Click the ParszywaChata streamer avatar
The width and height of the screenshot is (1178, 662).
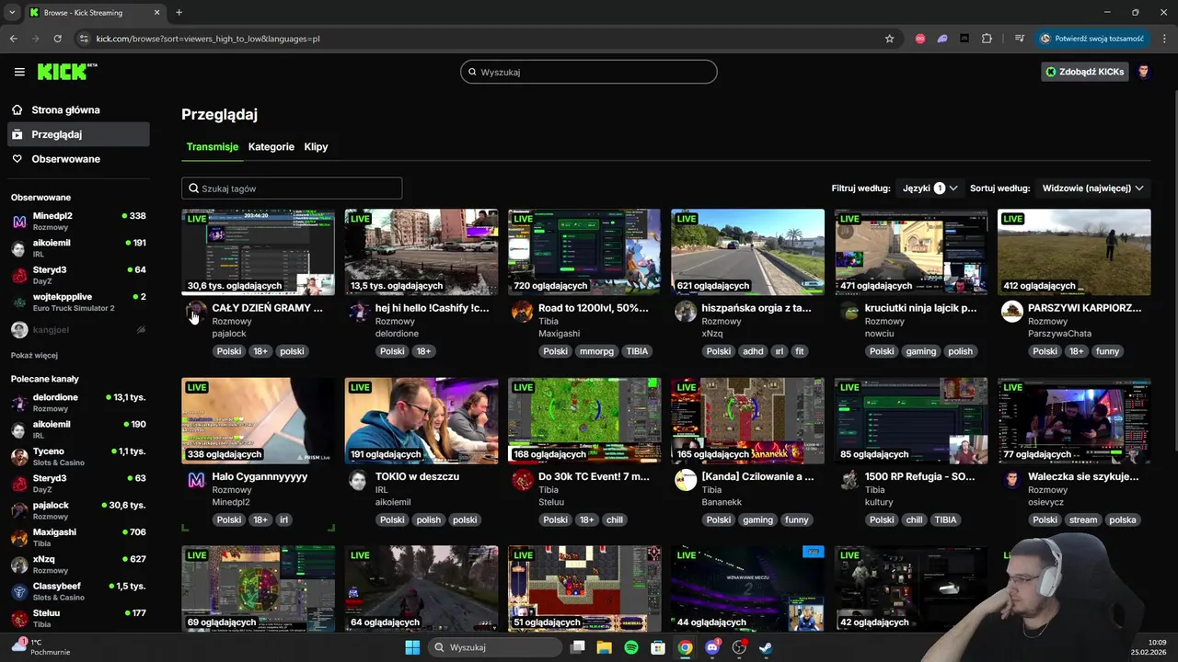point(1012,312)
